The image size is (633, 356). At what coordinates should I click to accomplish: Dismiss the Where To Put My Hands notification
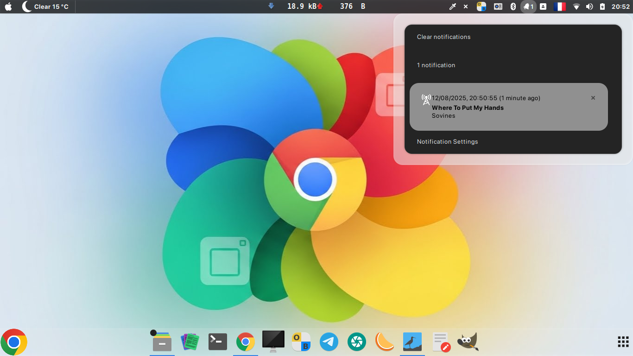[593, 98]
